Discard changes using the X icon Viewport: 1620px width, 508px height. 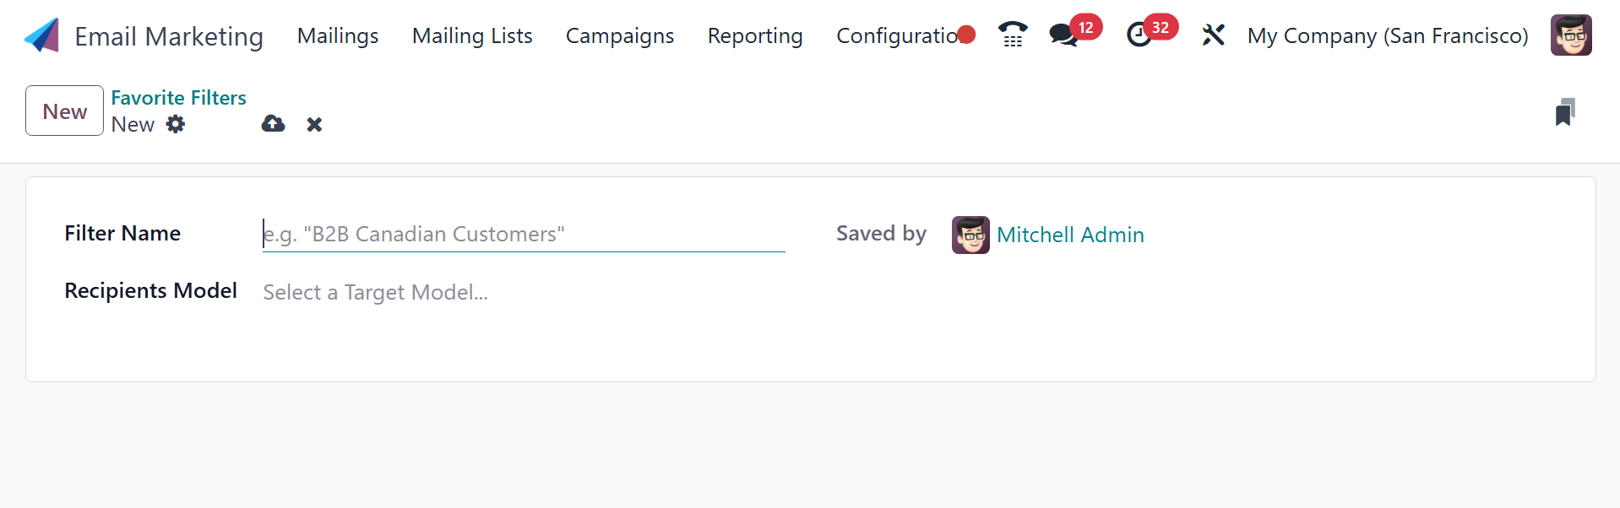(314, 125)
